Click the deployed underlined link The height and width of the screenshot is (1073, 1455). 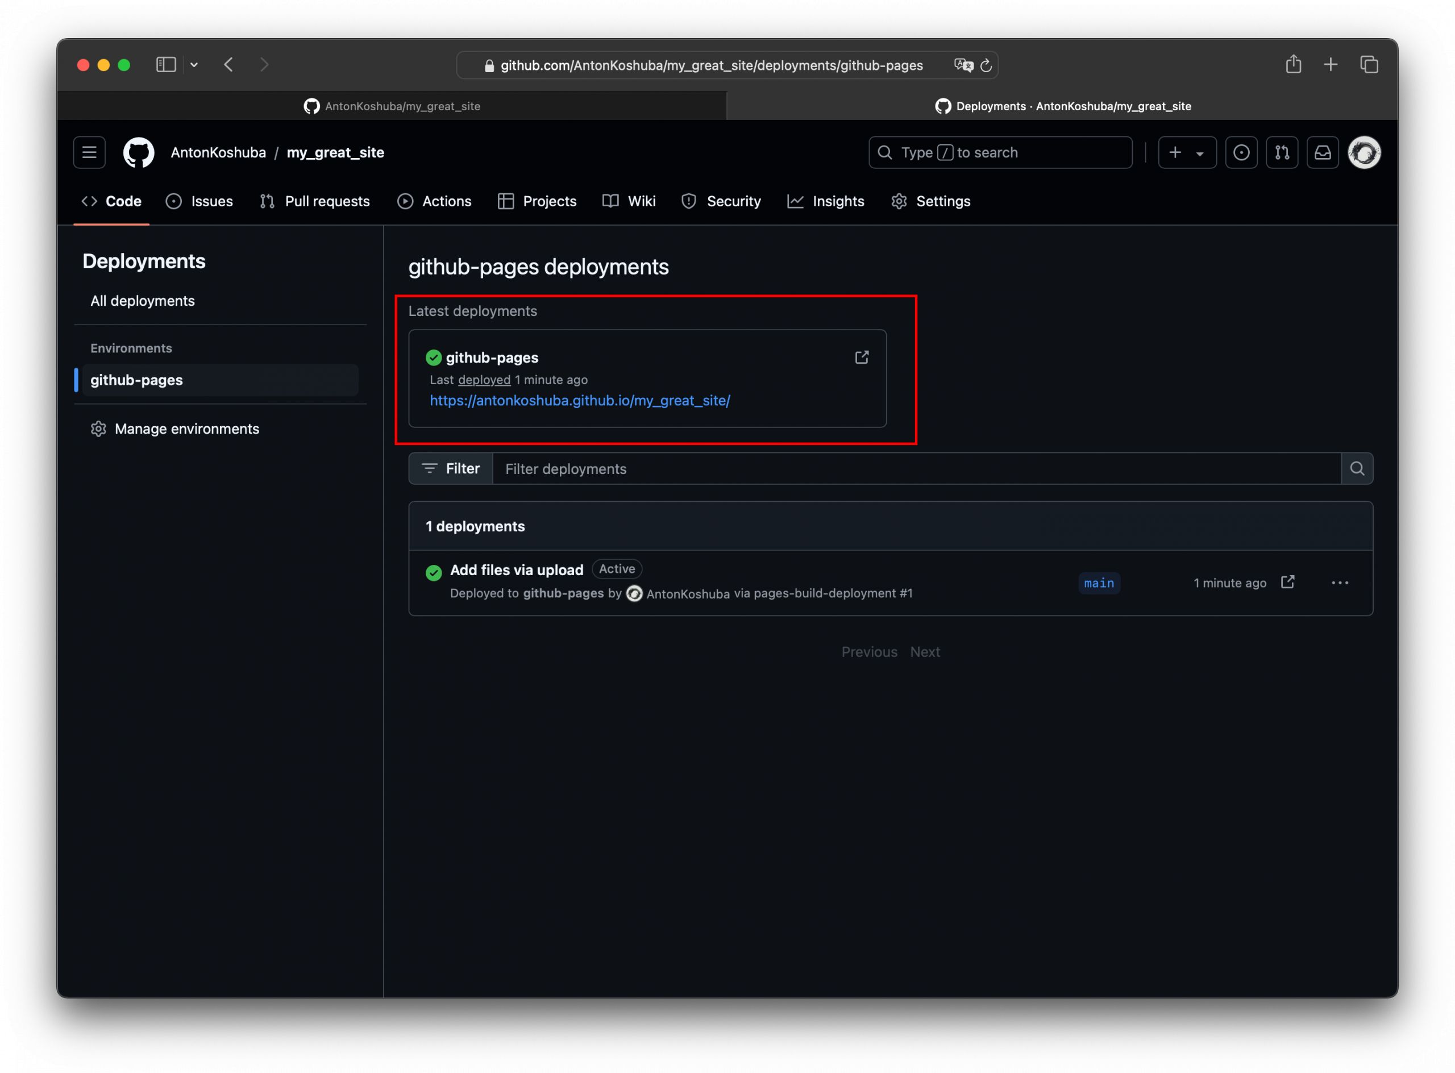point(485,380)
